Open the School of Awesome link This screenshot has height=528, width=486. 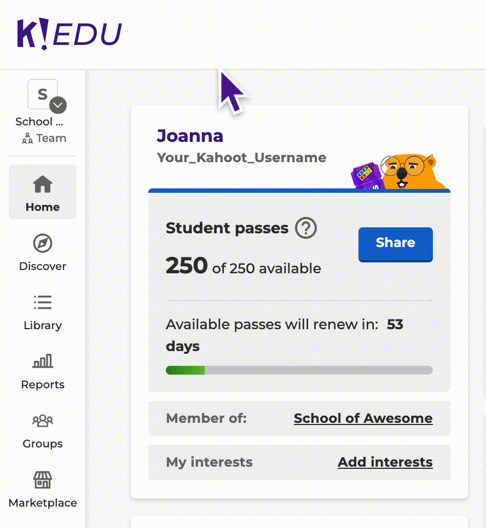coord(363,418)
